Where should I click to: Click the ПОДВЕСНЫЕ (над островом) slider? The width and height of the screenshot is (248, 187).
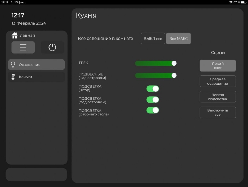[x=155, y=75]
